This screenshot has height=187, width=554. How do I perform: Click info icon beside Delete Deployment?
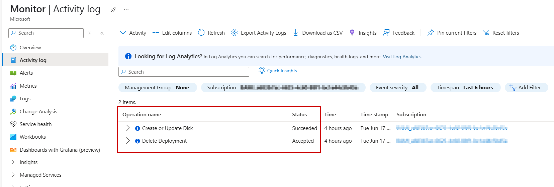click(137, 141)
